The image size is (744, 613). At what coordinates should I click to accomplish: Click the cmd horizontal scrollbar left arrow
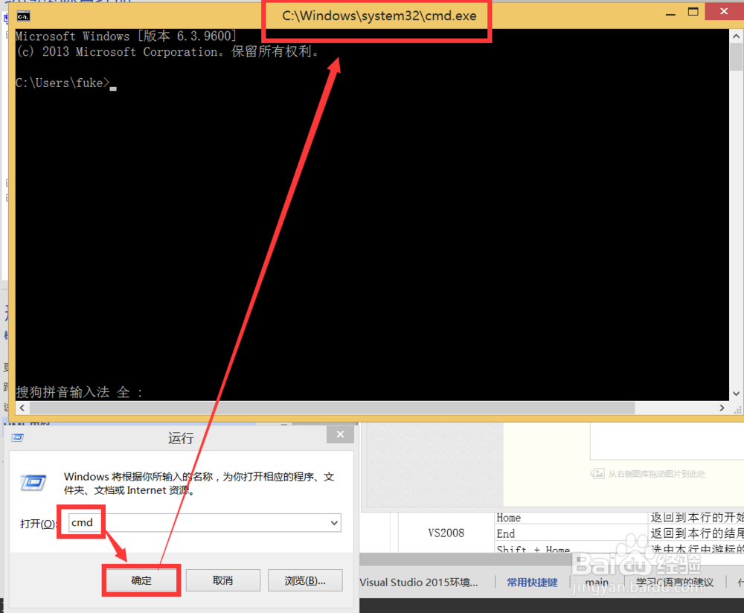point(22,408)
